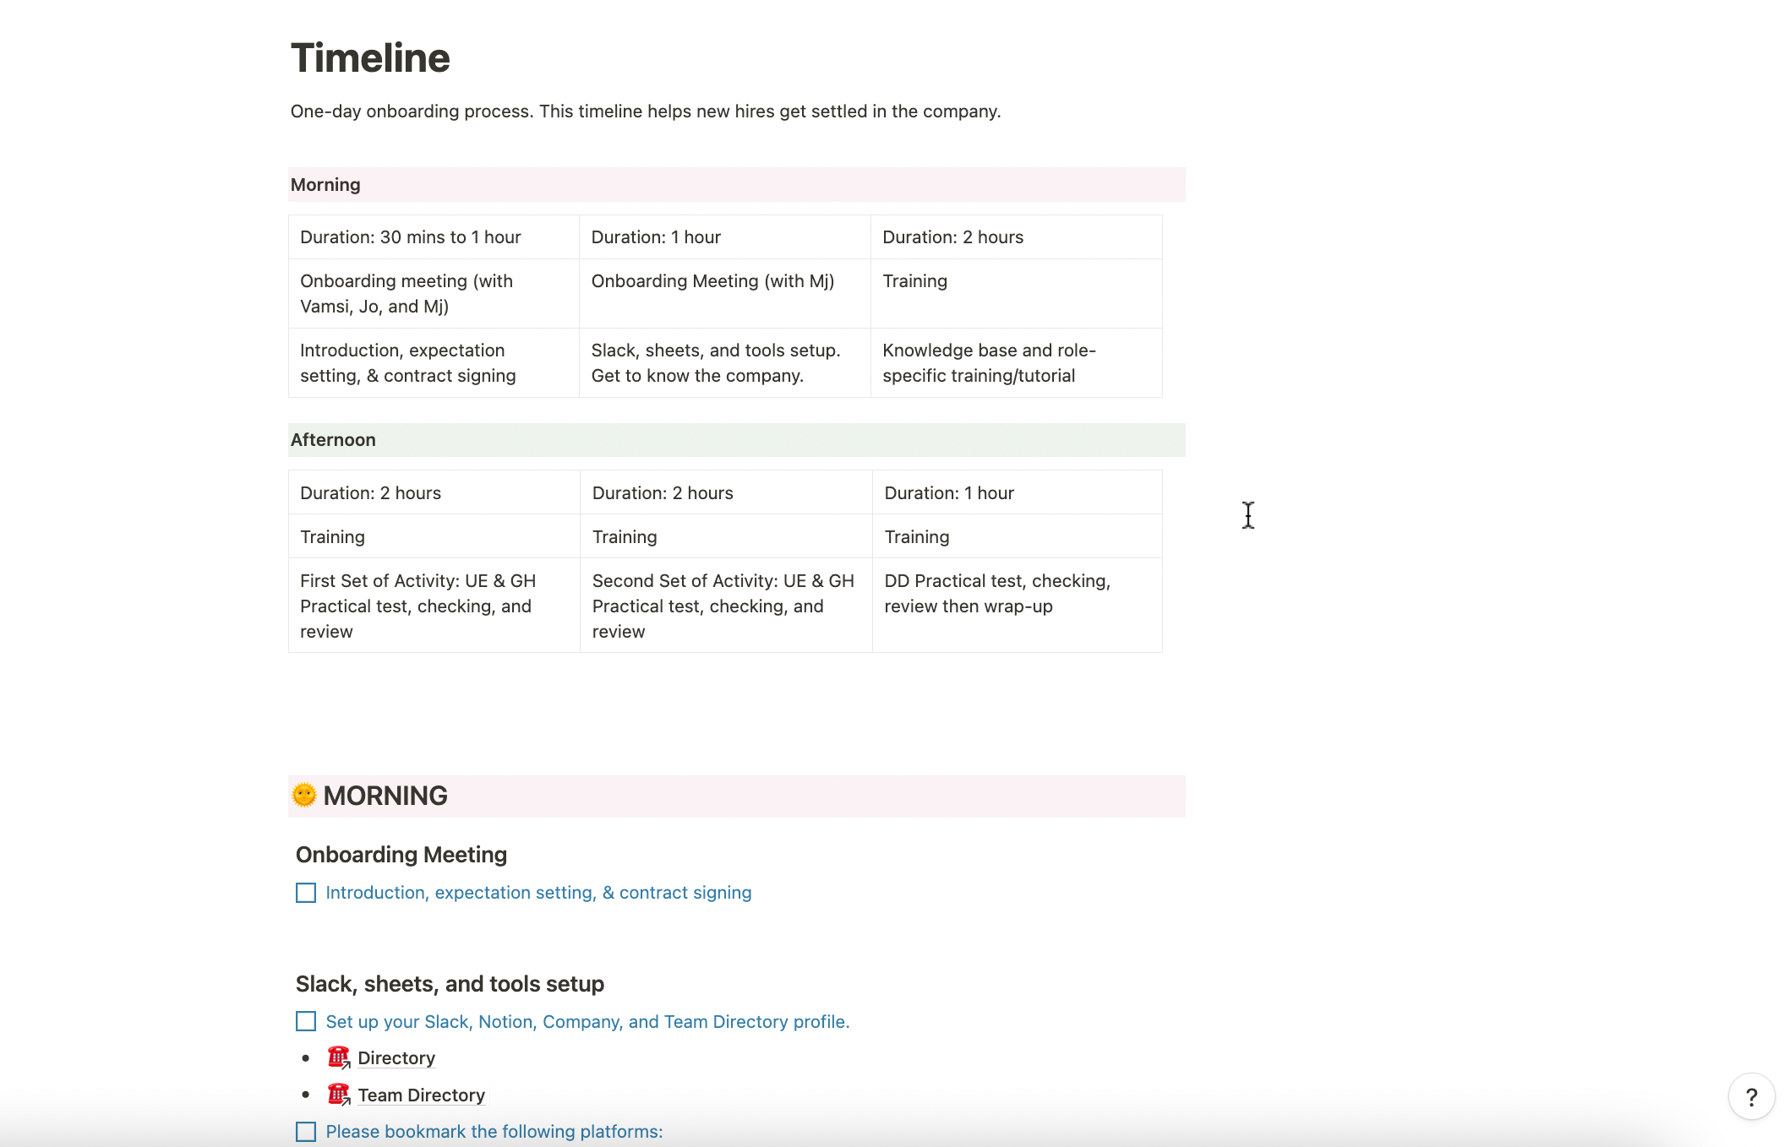
Task: Click the 'Onboarding Meeting (with Mj)' cell
Action: tap(712, 281)
